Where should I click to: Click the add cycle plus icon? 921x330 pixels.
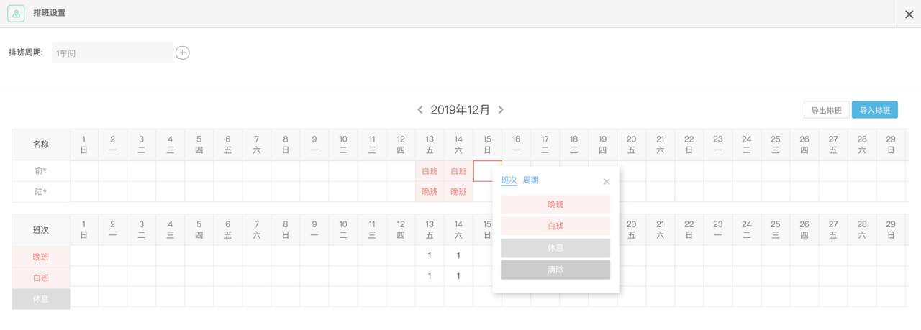[183, 52]
